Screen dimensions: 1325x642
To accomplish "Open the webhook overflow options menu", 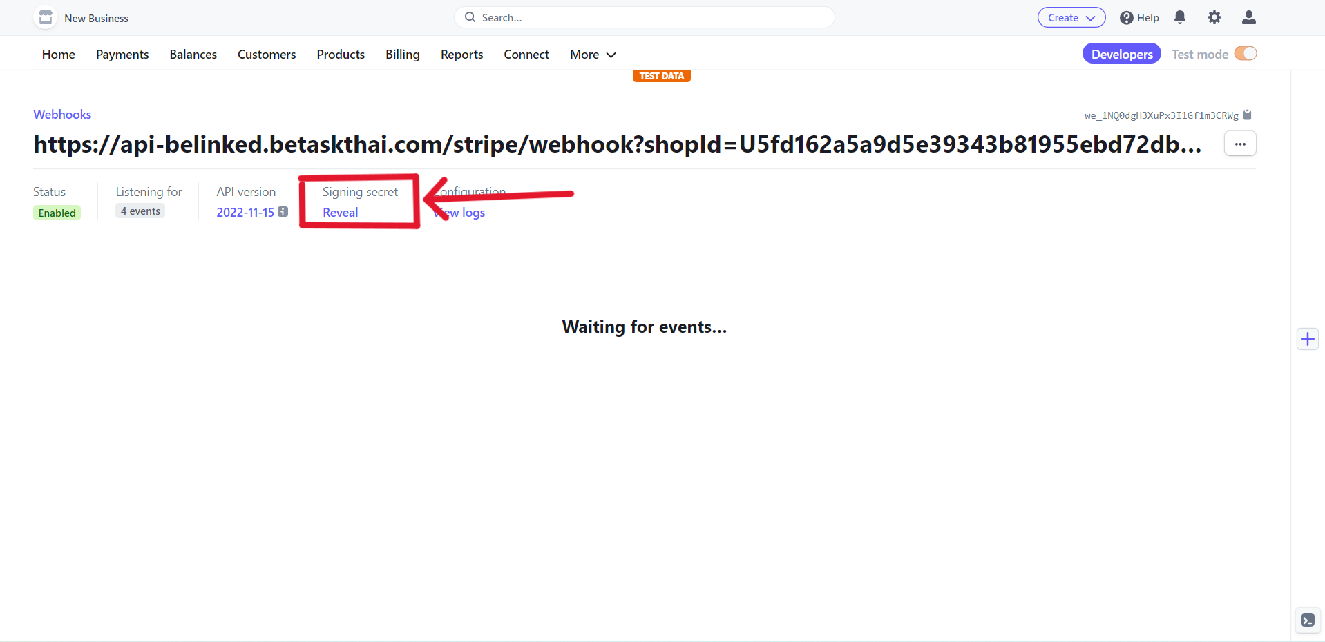I will pyautogui.click(x=1240, y=144).
